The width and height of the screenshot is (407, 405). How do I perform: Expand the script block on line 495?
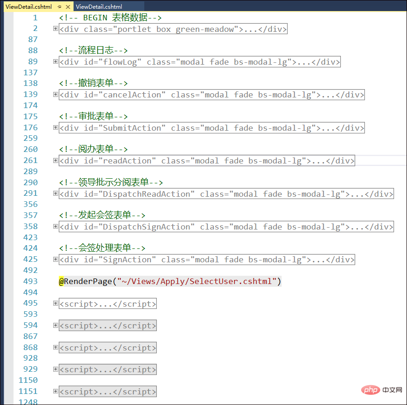pos(55,303)
